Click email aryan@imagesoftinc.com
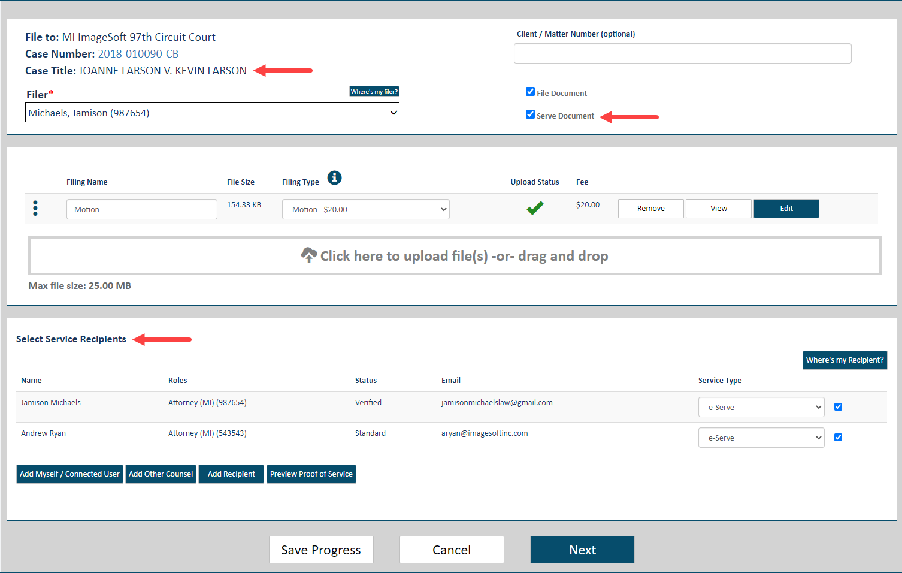902x573 pixels. click(x=485, y=433)
